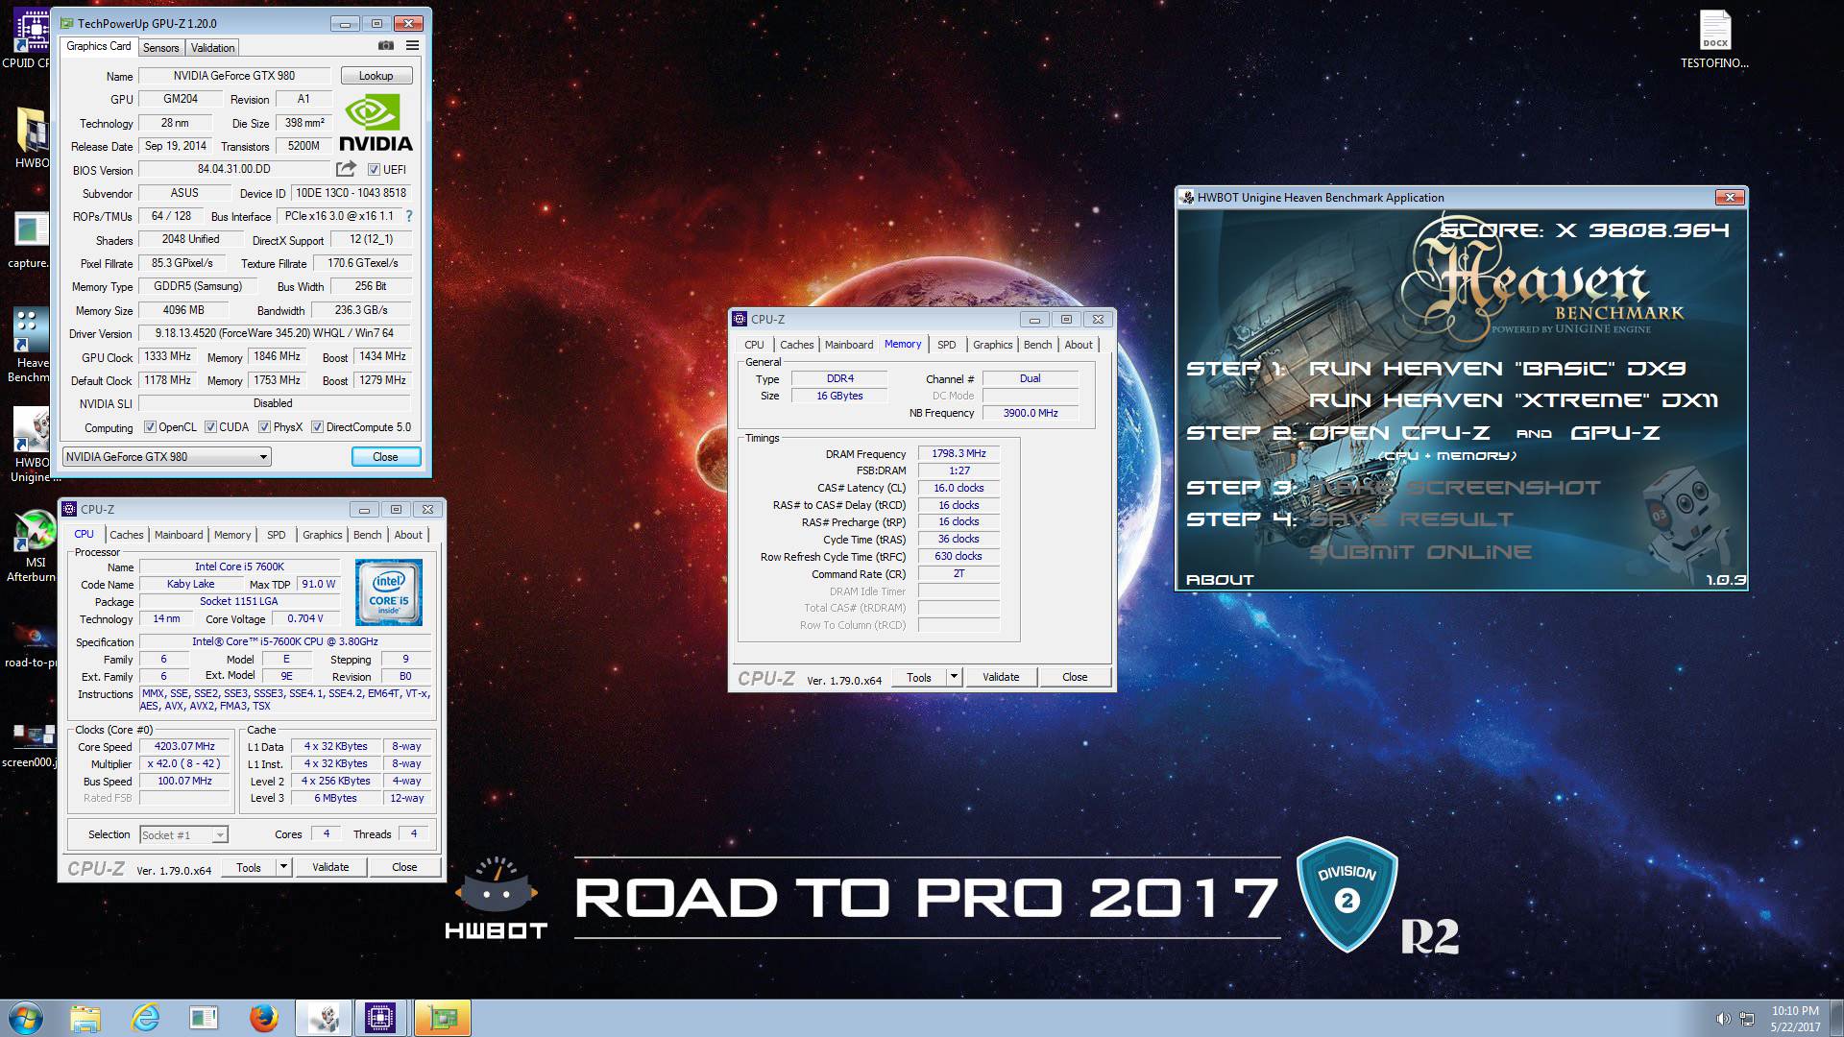Open the NVIDIA GeForce GTX 980 GPU selector dropdown

pos(167,457)
